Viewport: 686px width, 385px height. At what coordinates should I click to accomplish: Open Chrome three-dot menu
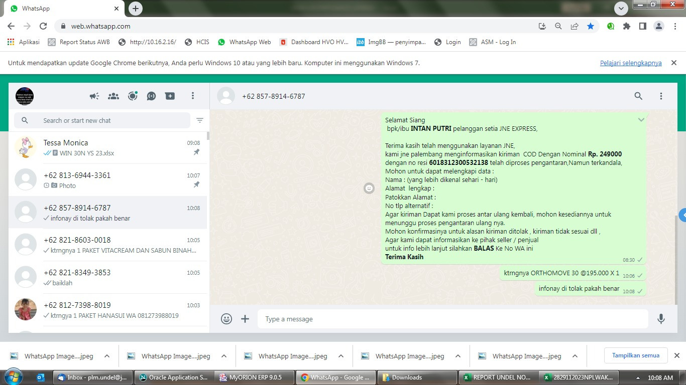(x=674, y=26)
